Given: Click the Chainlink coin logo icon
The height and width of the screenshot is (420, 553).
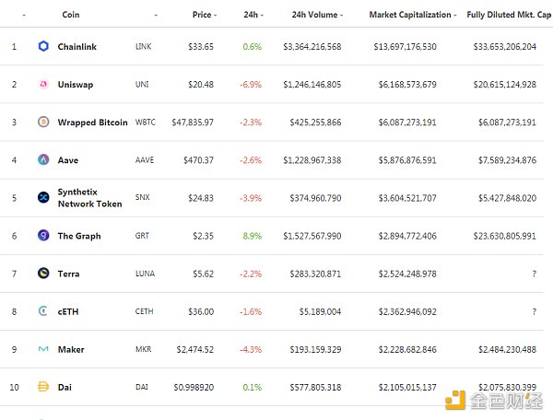Looking at the screenshot, I should 43,46.
